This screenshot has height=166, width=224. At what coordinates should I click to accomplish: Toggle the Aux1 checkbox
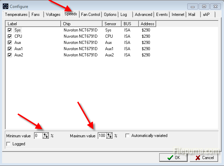click(x=10, y=49)
